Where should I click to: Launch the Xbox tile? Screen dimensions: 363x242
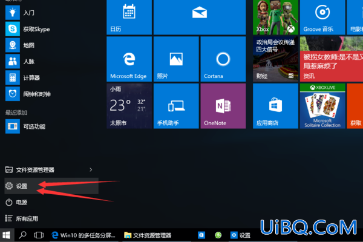pyautogui.click(x=275, y=17)
